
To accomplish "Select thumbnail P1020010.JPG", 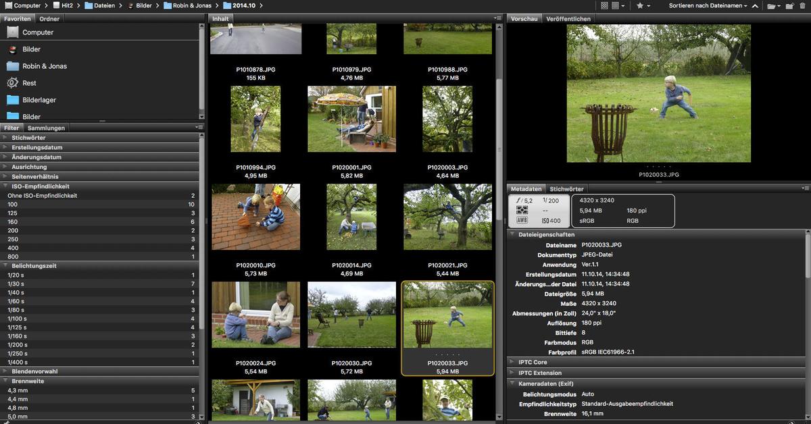I will pyautogui.click(x=255, y=217).
